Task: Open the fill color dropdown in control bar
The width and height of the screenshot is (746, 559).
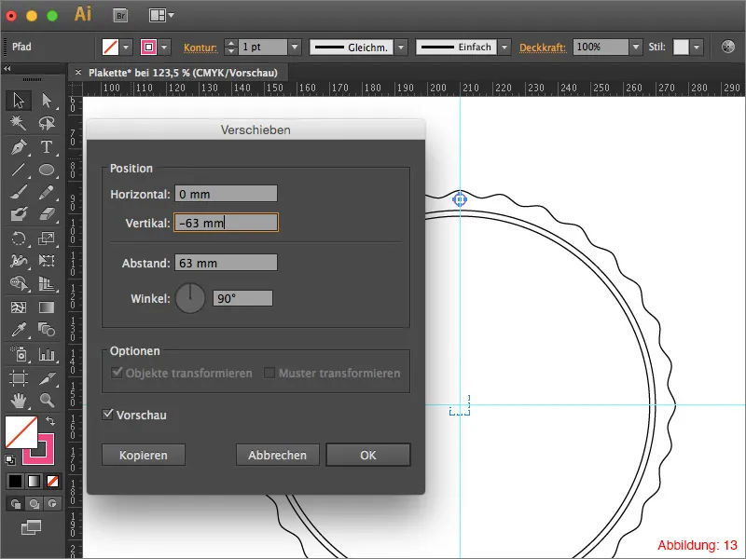Action: pyautogui.click(x=126, y=48)
